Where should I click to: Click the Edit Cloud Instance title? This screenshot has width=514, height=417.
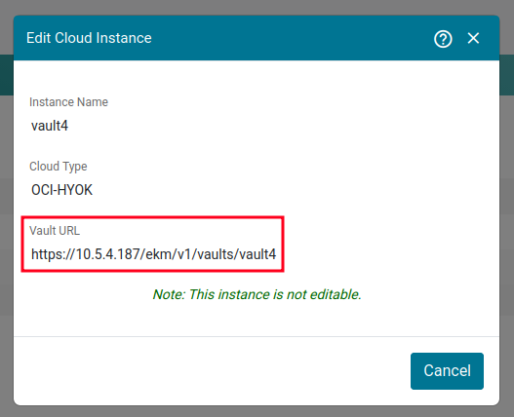pyautogui.click(x=89, y=38)
